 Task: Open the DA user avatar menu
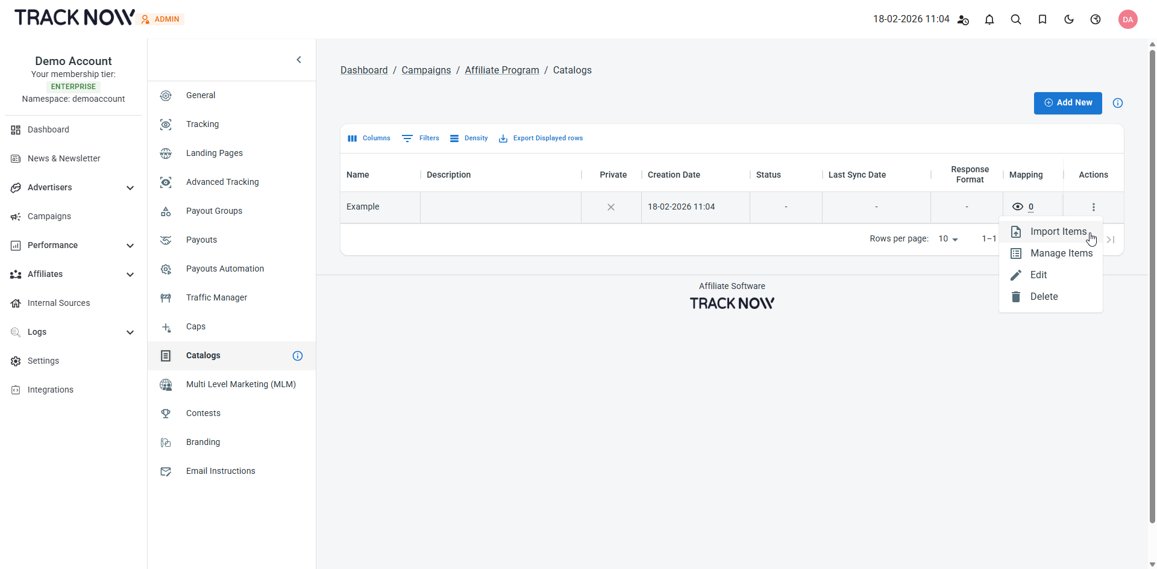(x=1127, y=19)
